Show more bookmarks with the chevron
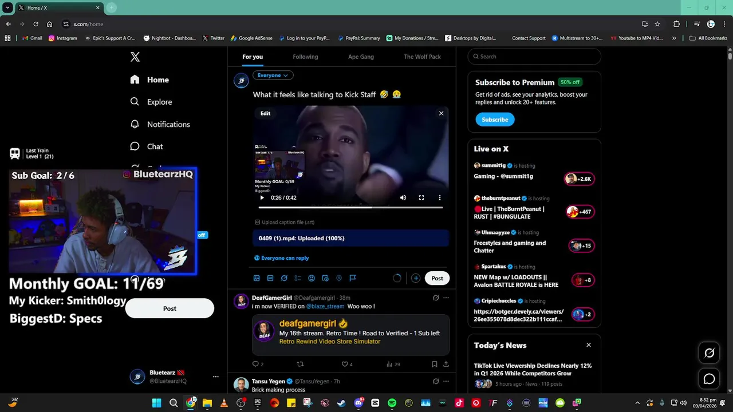 click(674, 38)
